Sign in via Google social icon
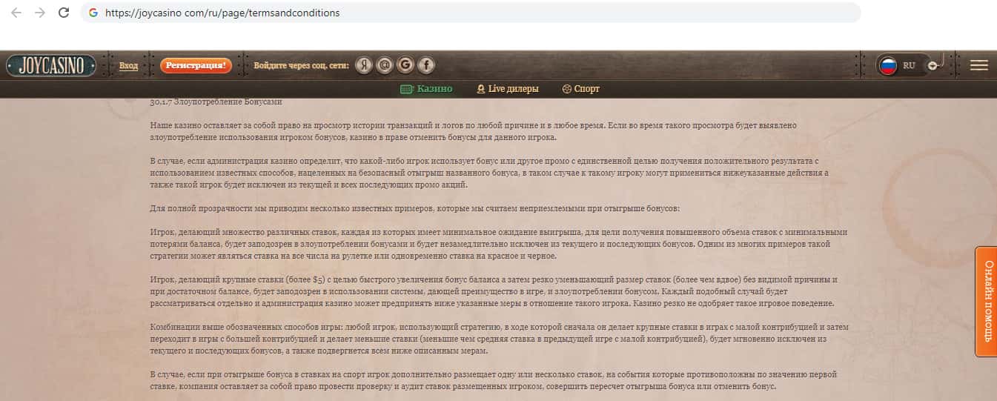The image size is (997, 401). pyautogui.click(x=405, y=65)
